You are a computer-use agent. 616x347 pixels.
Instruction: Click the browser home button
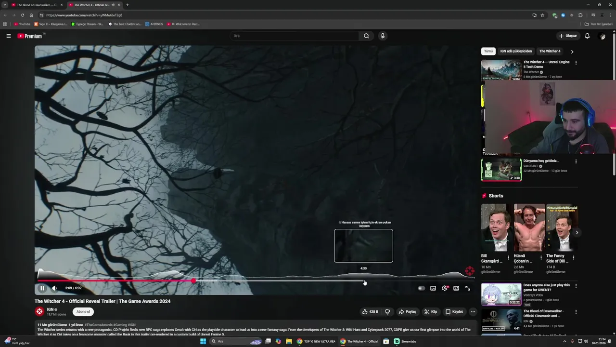point(31,15)
